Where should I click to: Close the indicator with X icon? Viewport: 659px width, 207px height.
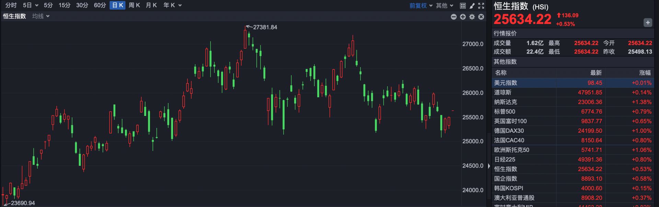[481, 17]
